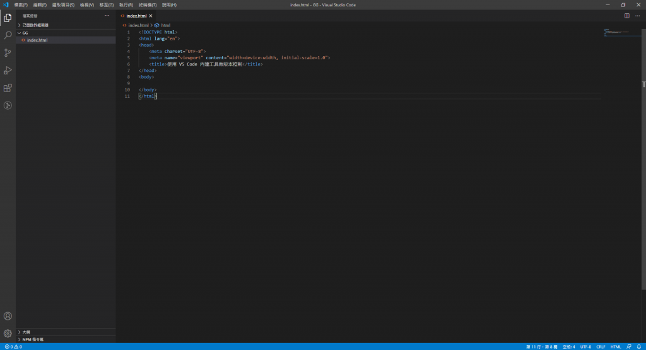Screen dimensions: 646x350
Task: Click the DOCTYPE text on line 1
Action: 158,32
